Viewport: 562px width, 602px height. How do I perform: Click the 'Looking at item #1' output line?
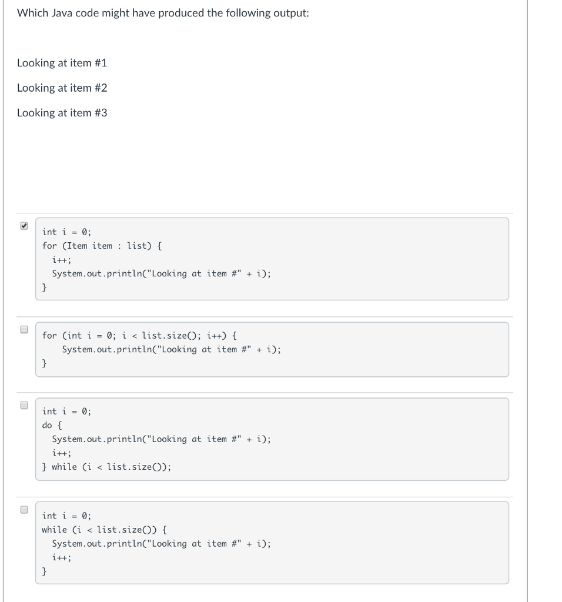coord(61,63)
